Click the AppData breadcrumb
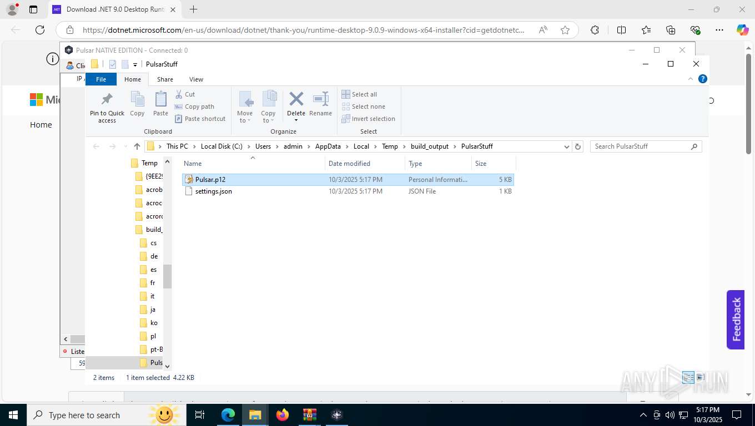Viewport: 755px width, 426px height. (328, 146)
